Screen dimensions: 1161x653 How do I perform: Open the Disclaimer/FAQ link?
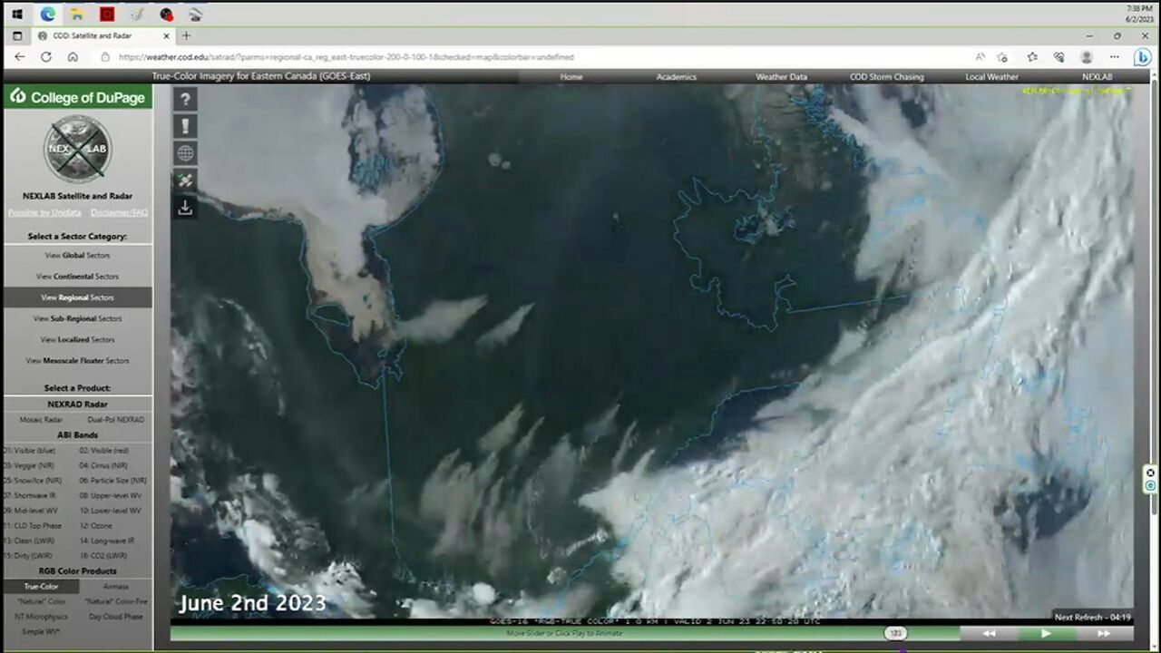119,212
